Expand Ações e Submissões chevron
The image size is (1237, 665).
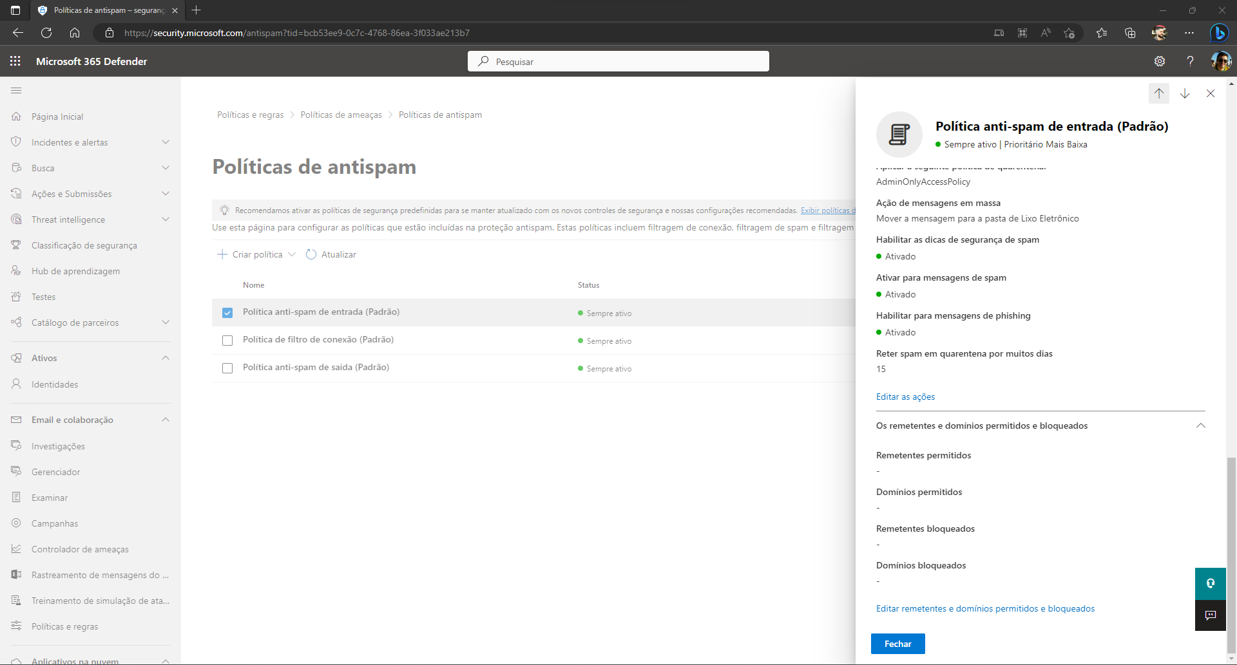pyautogui.click(x=166, y=194)
